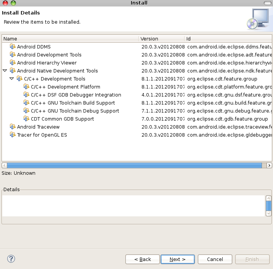Click the blue horizontal scrollbar thumb
This screenshot has height=269, width=273.
(x=135, y=165)
